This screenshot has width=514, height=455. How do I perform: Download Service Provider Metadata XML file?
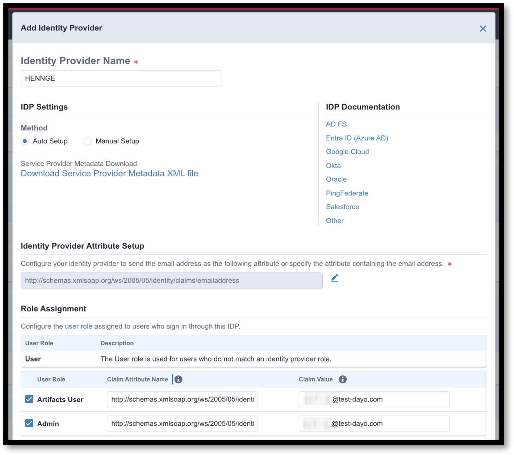[109, 173]
